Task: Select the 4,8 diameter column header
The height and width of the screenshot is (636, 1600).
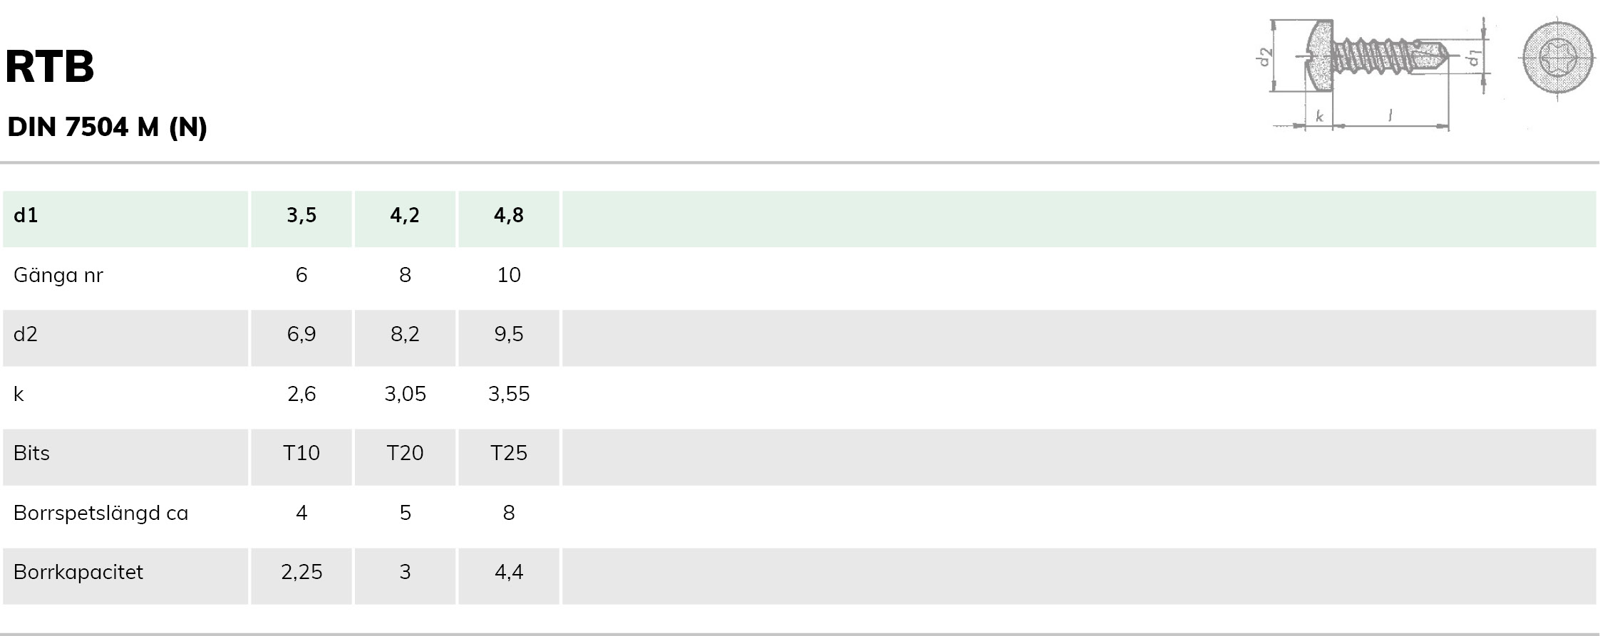Action: (509, 216)
